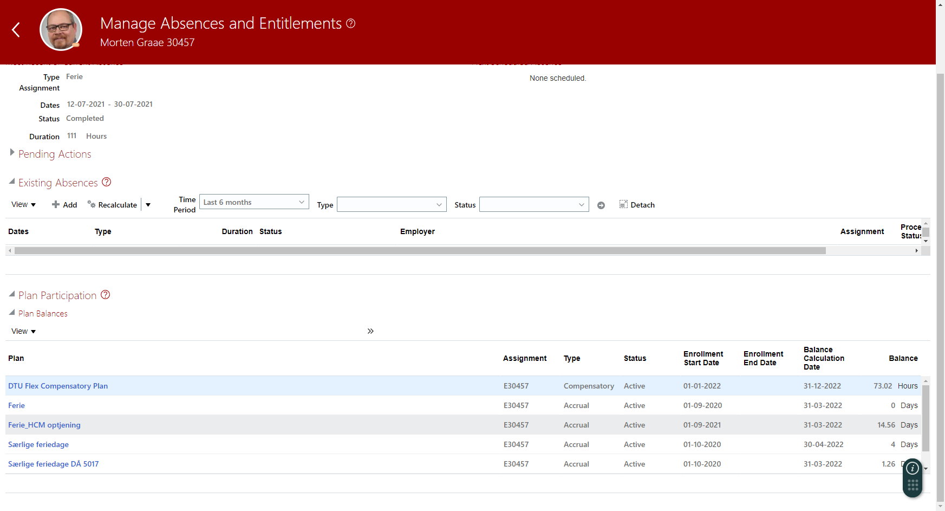Click Enrollment Start Date column header

click(x=703, y=358)
